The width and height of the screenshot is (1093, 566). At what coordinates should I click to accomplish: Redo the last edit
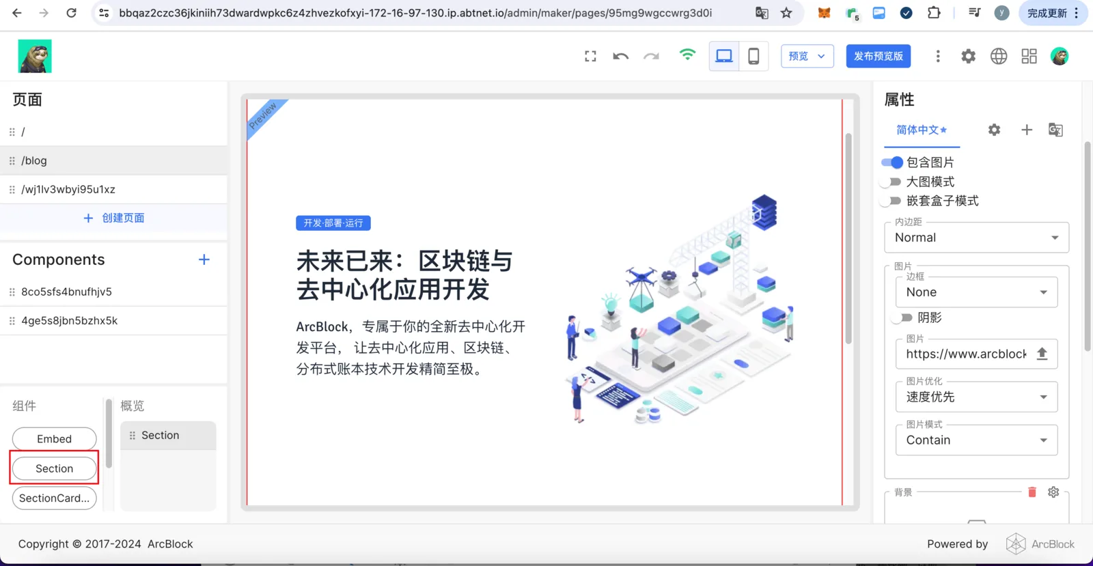click(x=651, y=57)
